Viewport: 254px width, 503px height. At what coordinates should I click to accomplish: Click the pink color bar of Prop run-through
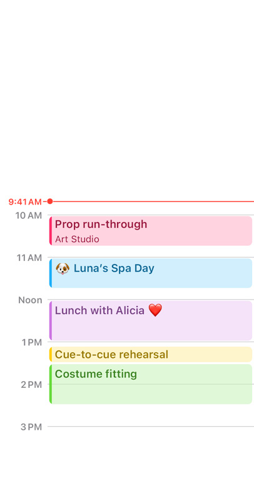51,231
